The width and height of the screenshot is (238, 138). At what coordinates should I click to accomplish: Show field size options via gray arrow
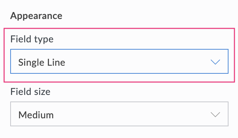215,115
